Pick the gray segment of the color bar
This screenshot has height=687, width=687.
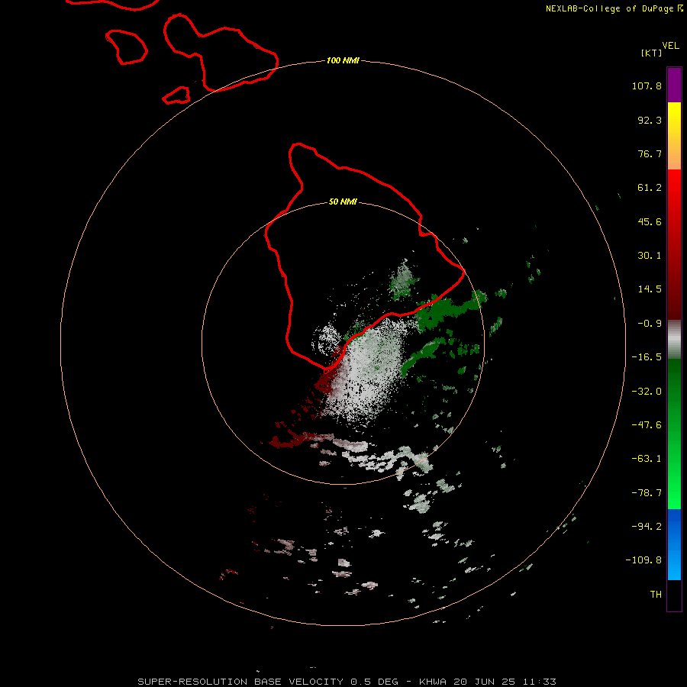(x=674, y=340)
